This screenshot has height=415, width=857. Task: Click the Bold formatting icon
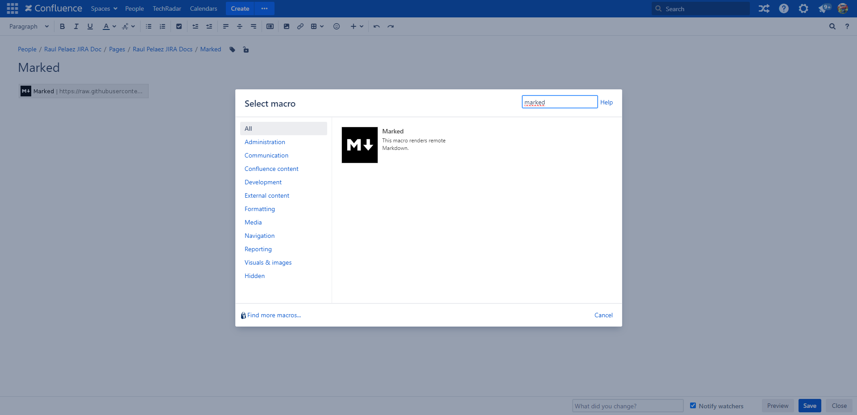[x=62, y=26]
